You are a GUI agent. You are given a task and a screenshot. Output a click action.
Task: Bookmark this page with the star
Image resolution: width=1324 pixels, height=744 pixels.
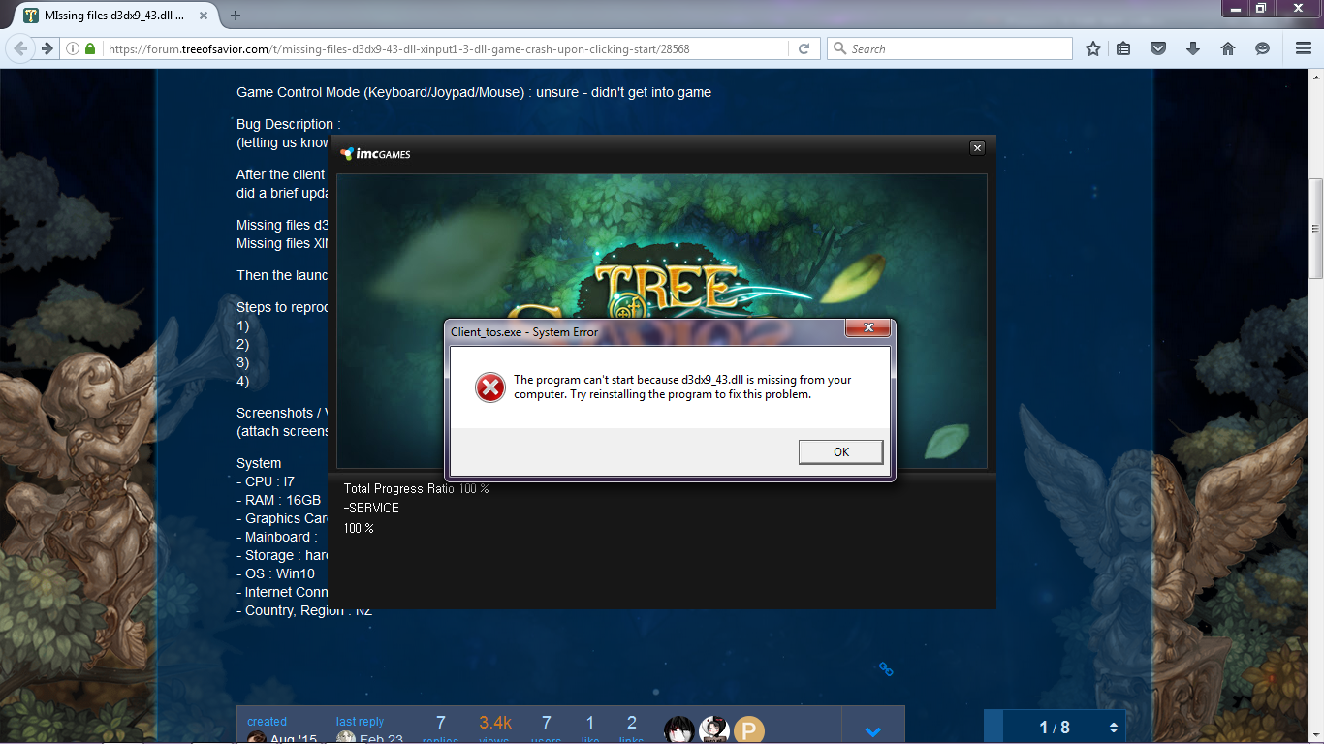pos(1093,48)
